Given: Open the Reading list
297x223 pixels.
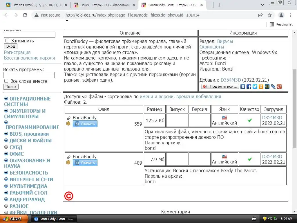Looking at the screenshot, I should pyautogui.click(x=281, y=24).
